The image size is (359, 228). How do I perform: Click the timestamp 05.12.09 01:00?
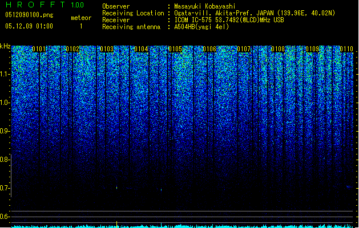click(29, 26)
